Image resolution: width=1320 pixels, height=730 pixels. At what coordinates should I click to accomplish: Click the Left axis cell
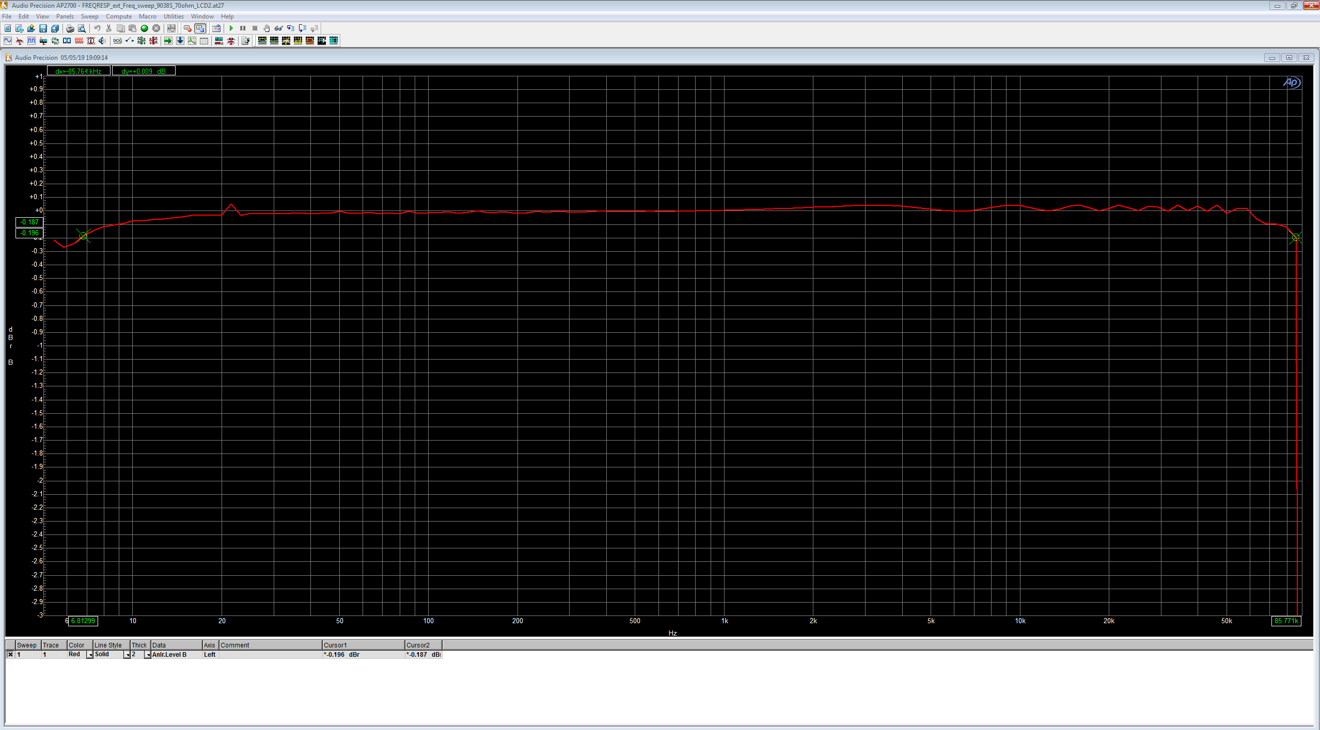click(x=210, y=654)
